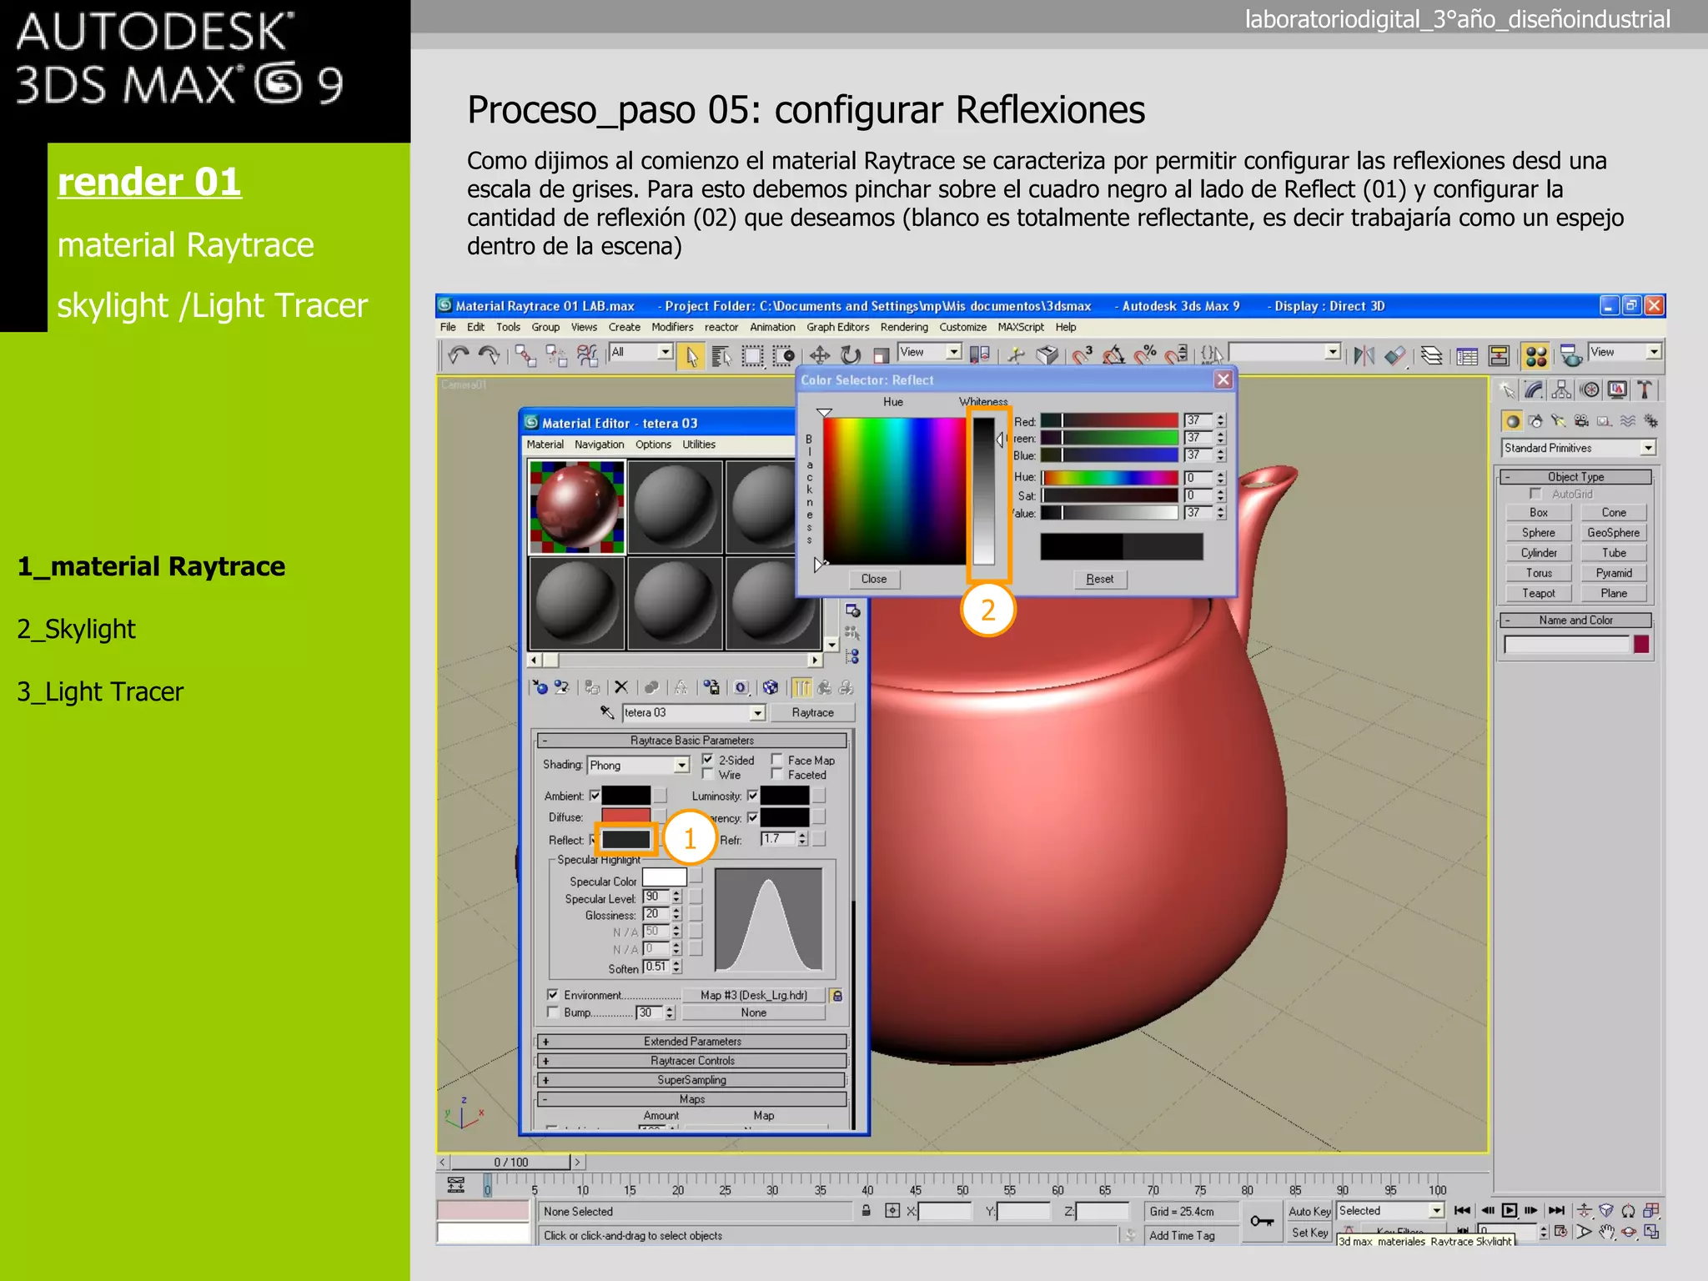Image resolution: width=1708 pixels, height=1281 pixels.
Task: Click the Map #3 (Desk_Lrg.hdr) button
Action: coord(754,995)
